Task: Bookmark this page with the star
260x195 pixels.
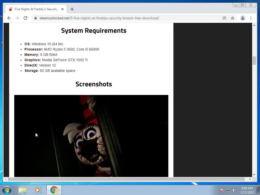Action: (x=233, y=18)
